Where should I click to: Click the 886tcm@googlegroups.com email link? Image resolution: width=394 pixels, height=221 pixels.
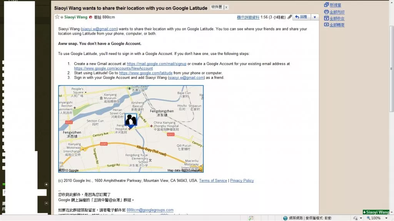click(150, 210)
